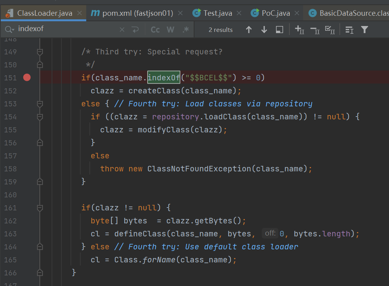Toggle Match Case (Cc) search option
The height and width of the screenshot is (286, 389).
155,30
